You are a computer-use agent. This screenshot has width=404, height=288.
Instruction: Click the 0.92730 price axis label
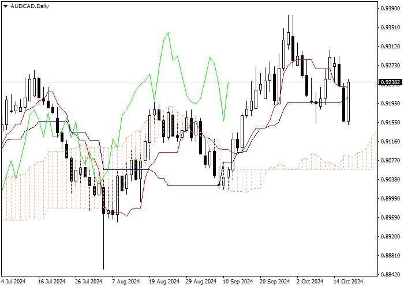[x=390, y=65]
